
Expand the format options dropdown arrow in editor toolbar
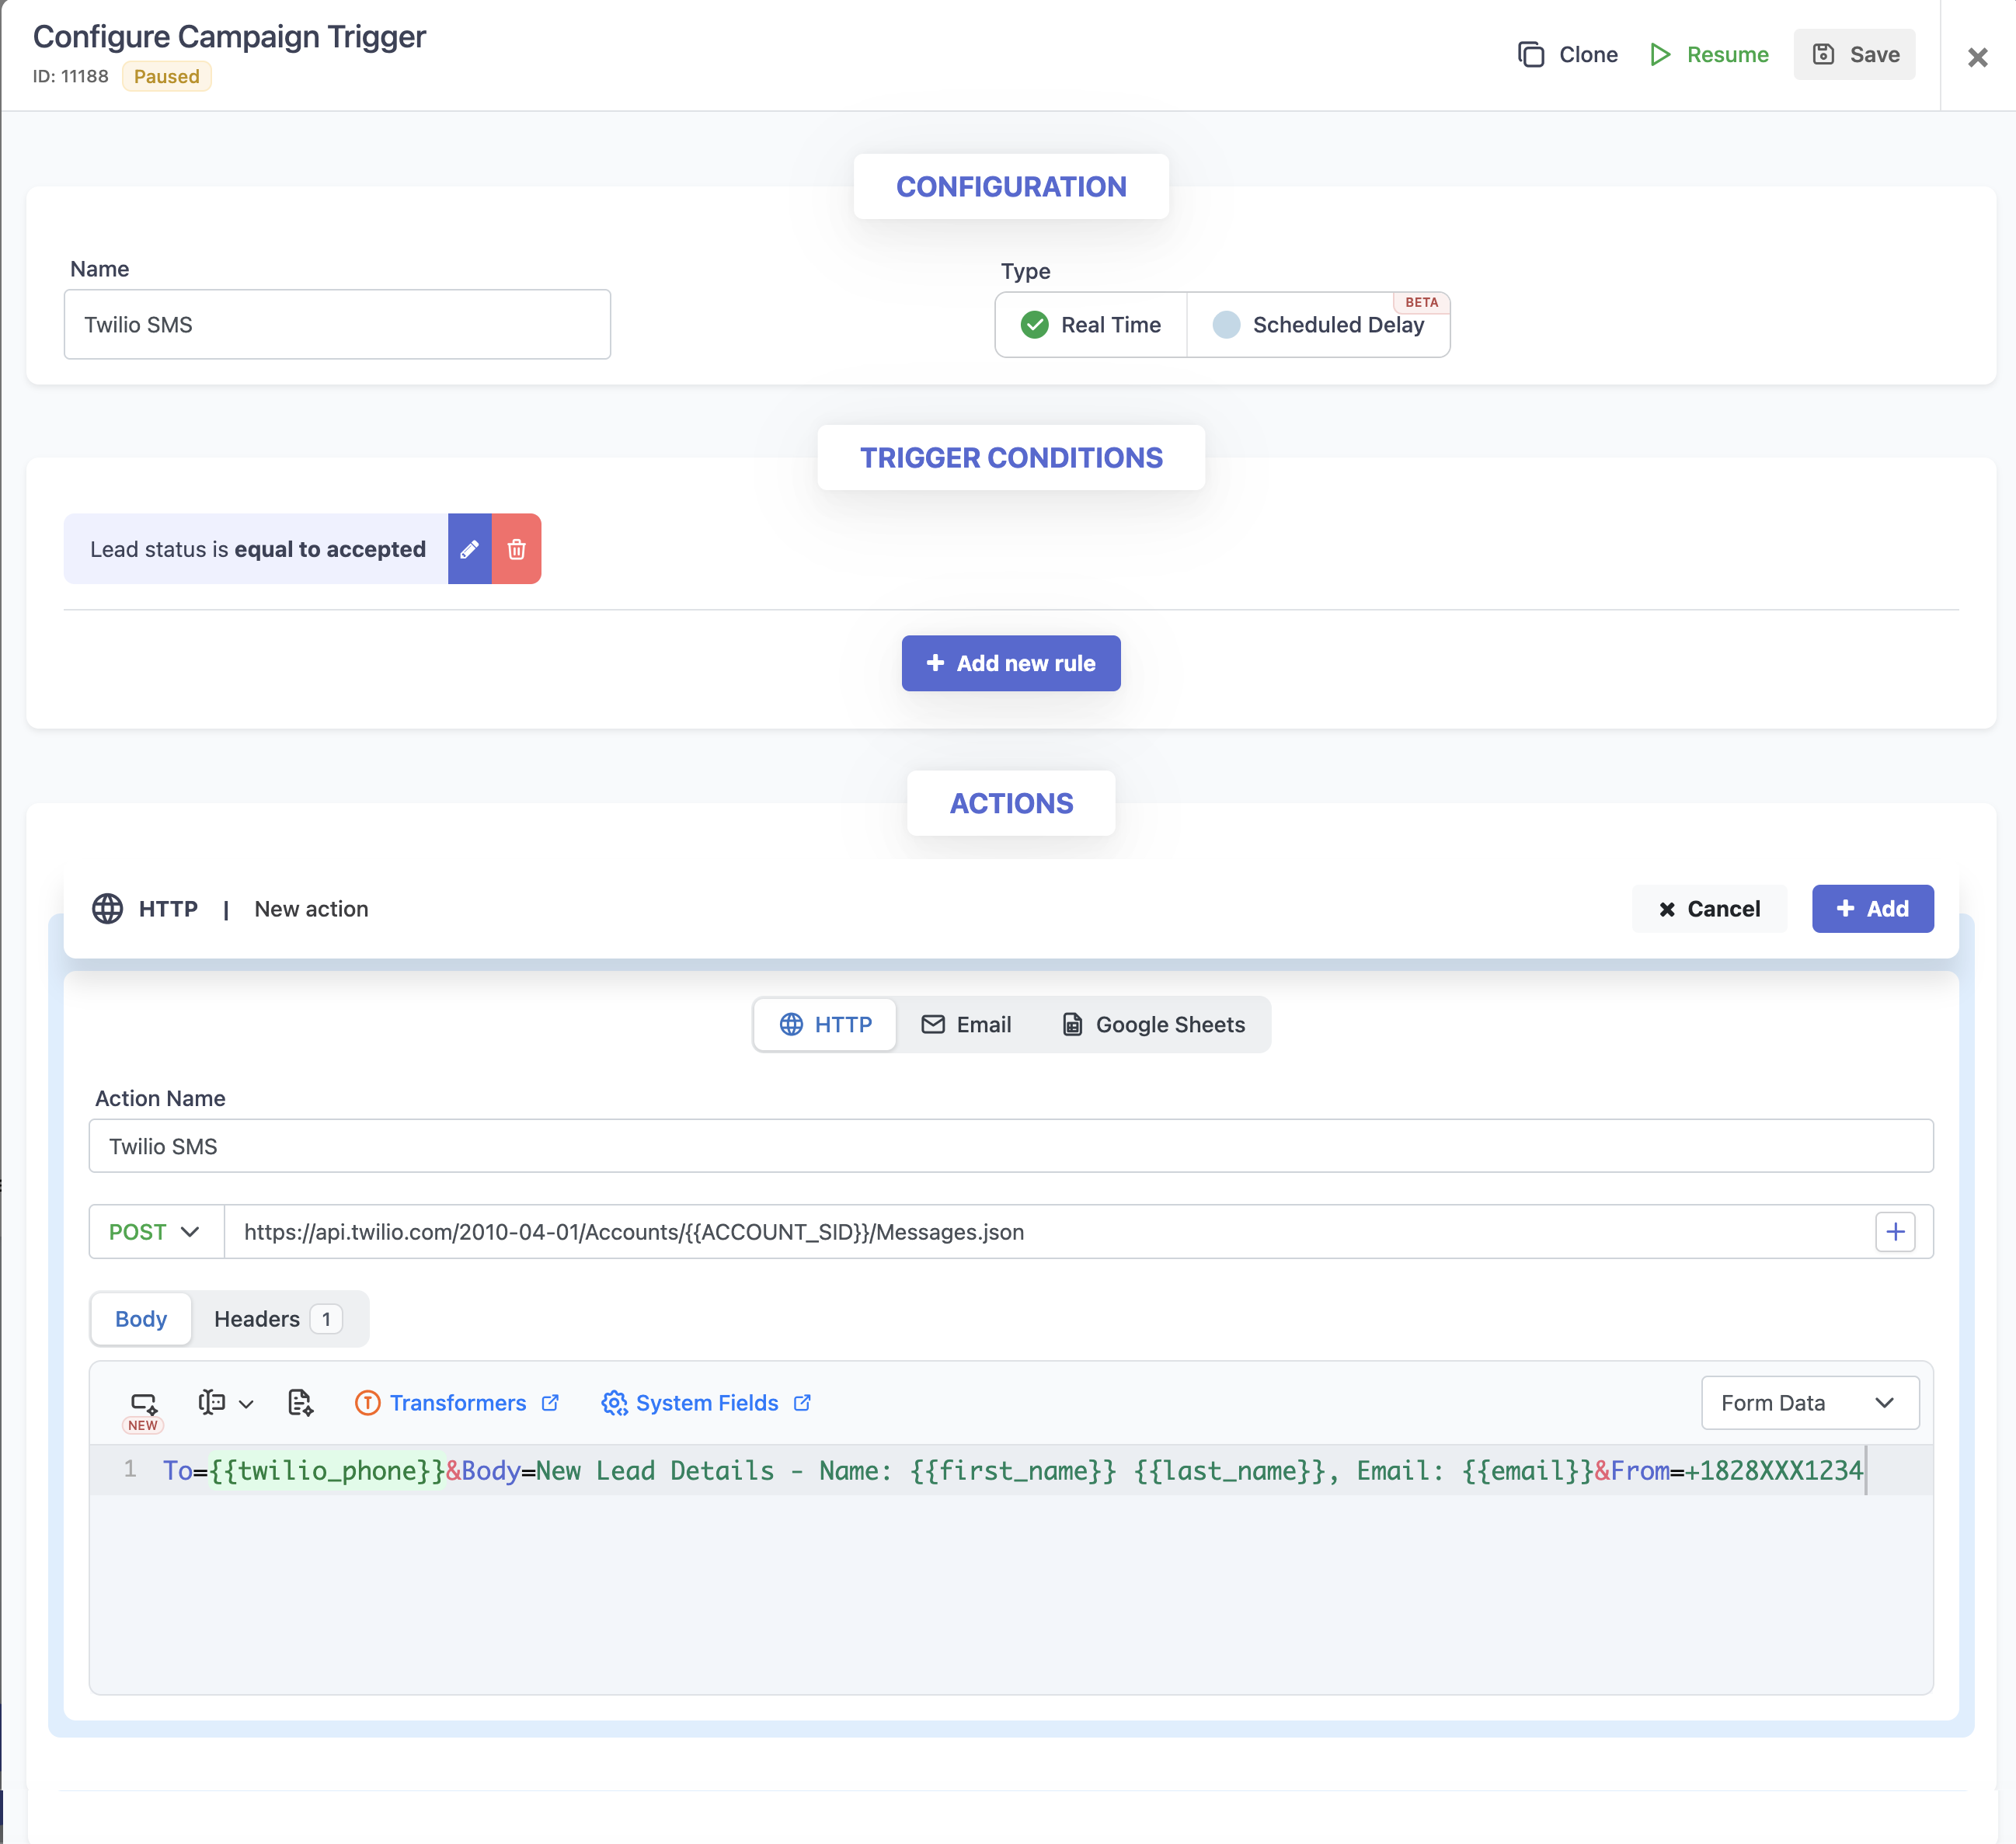[x=246, y=1404]
